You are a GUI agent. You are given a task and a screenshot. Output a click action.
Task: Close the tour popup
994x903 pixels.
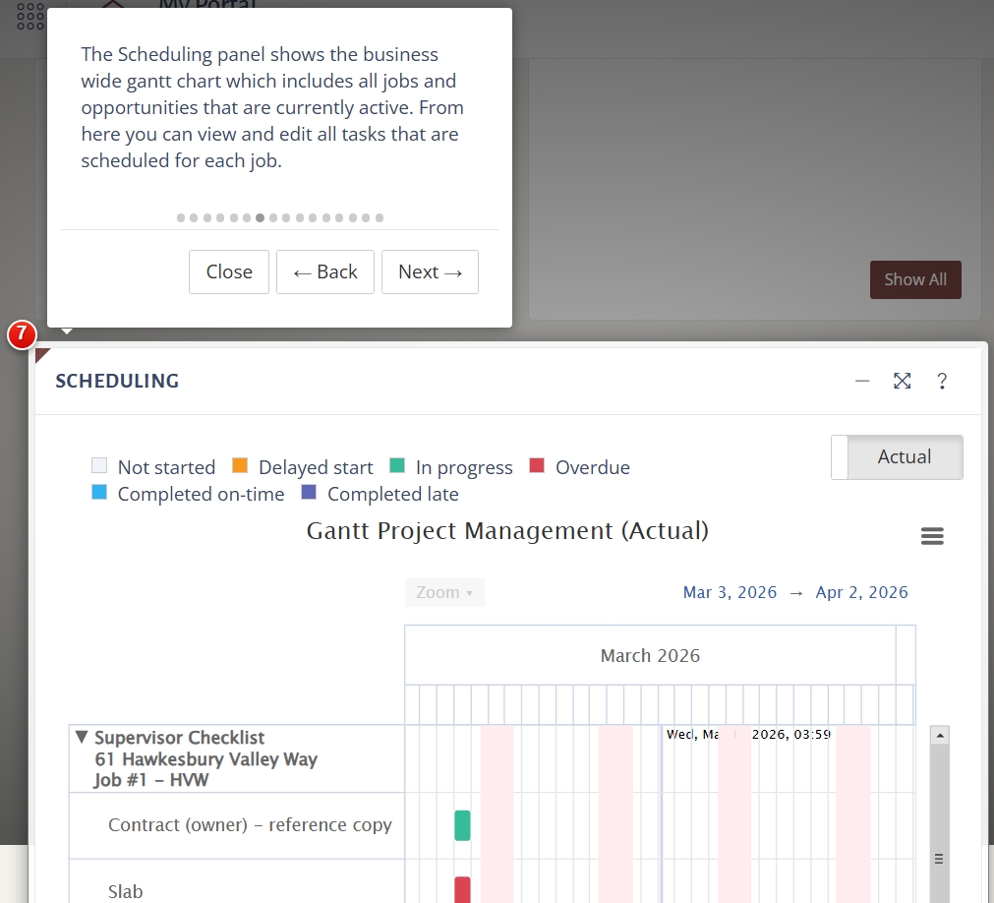click(229, 272)
